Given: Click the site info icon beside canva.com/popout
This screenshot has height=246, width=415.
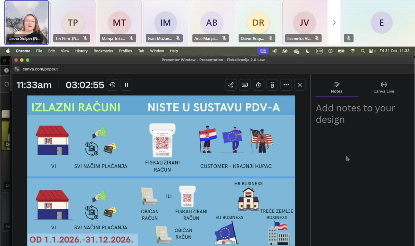Looking at the screenshot, I should 17,69.
